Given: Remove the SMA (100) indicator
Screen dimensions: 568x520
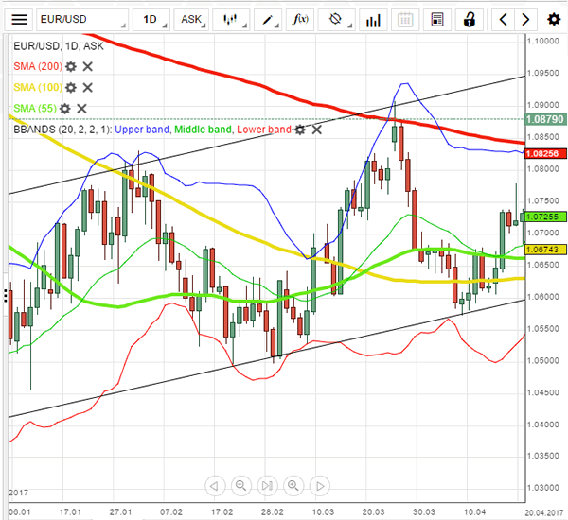Looking at the screenshot, I should pos(88,88).
